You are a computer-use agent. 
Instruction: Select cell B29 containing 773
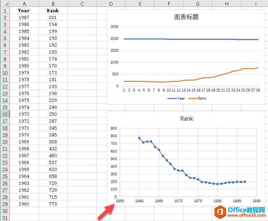coord(53,204)
